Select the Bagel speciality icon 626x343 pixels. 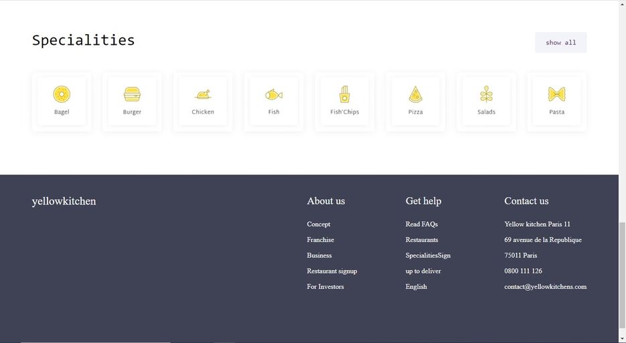62,94
